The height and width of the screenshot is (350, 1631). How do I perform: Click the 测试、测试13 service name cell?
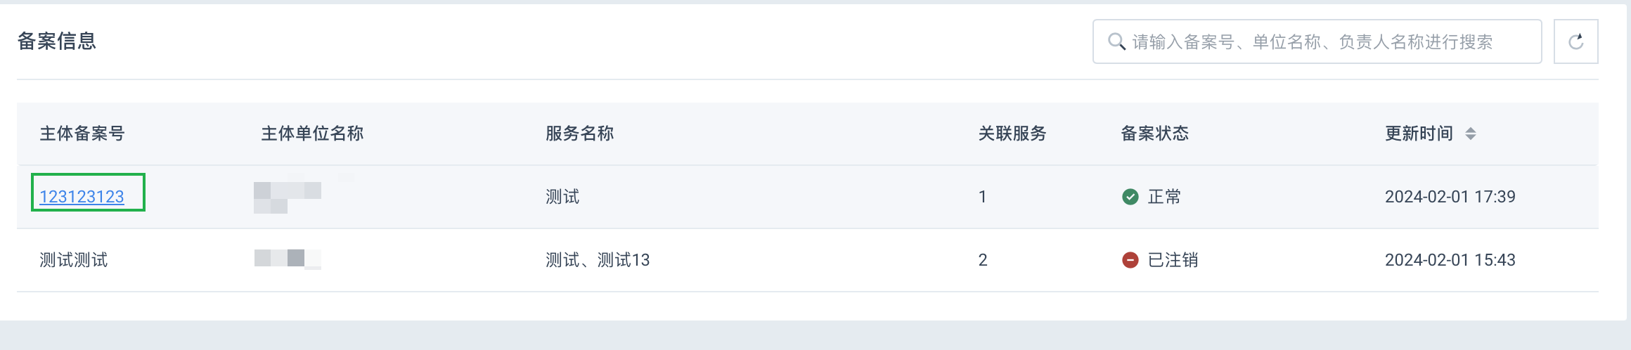[x=598, y=260]
